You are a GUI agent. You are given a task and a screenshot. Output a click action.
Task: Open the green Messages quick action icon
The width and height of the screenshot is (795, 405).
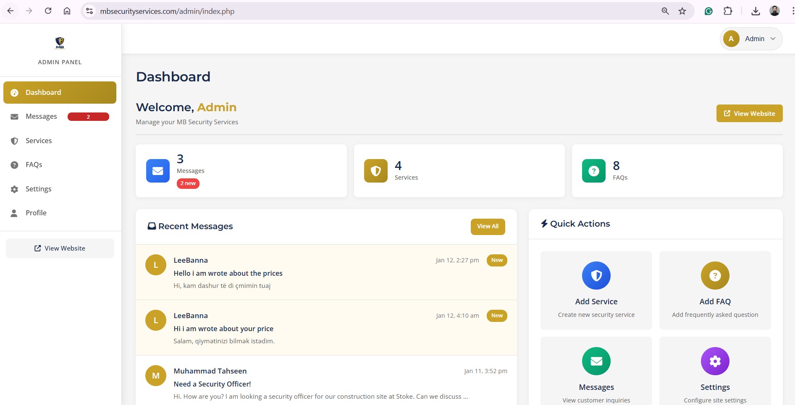point(596,361)
